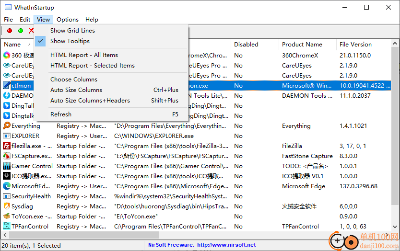
Task: Click the ICO提取器 row icon
Action: 7,176
